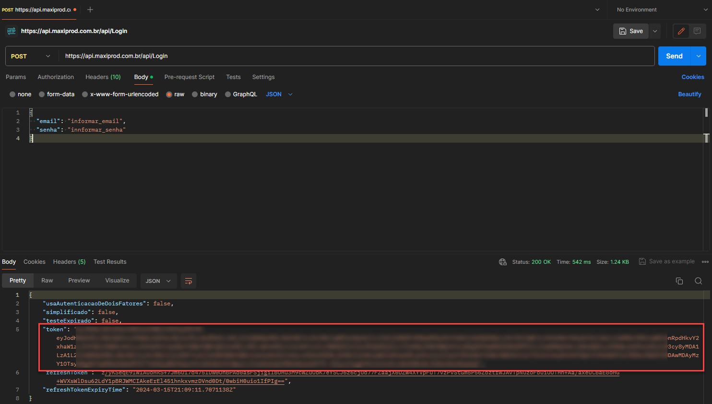Select the form-data body option

click(x=42, y=94)
